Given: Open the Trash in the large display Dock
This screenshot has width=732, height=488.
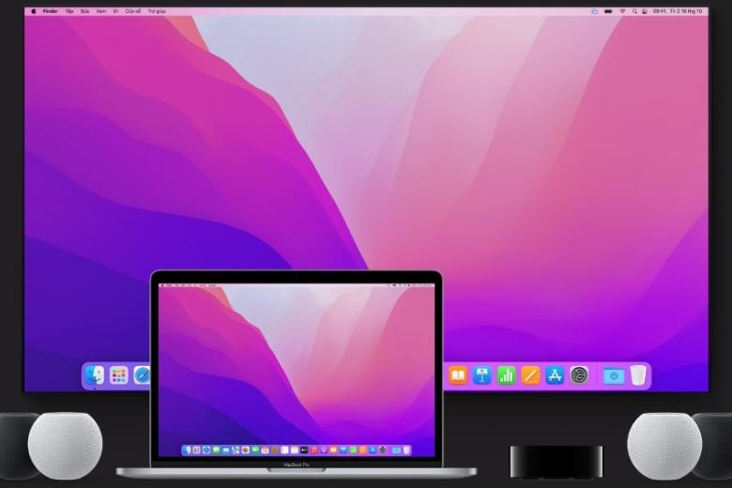Looking at the screenshot, I should tap(638, 375).
